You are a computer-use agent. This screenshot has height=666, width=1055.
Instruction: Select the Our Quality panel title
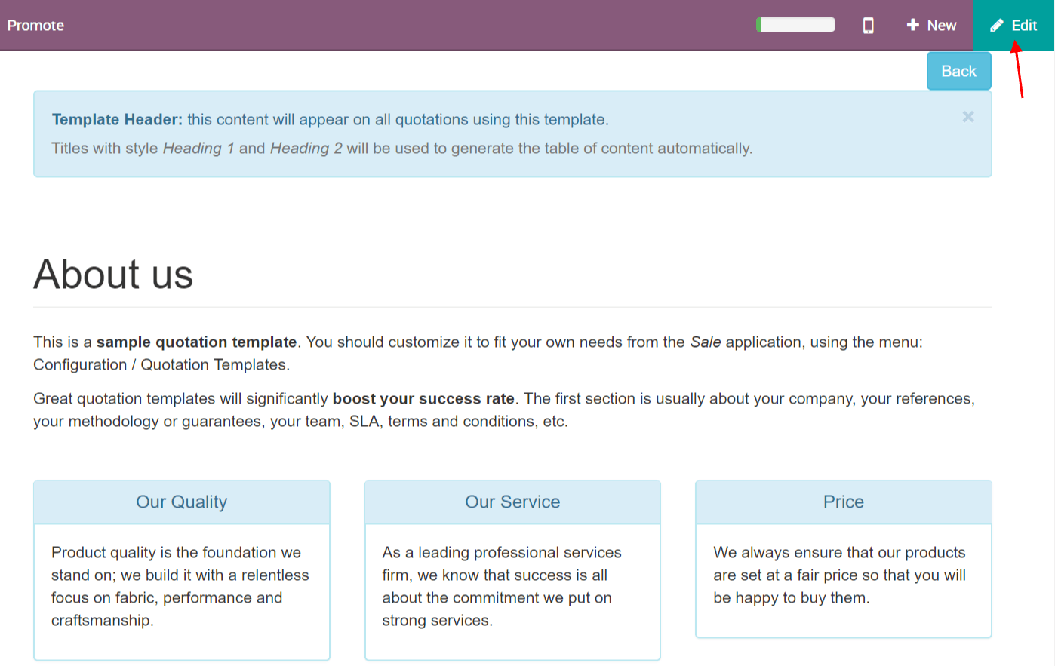click(x=181, y=502)
